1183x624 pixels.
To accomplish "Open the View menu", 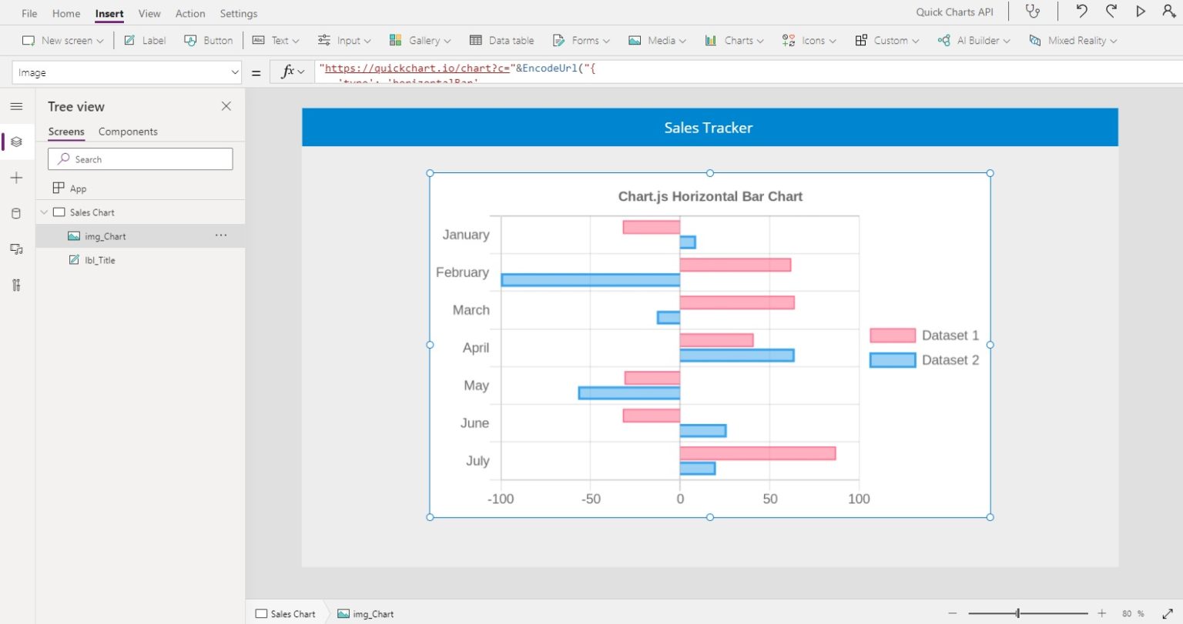I will [149, 13].
